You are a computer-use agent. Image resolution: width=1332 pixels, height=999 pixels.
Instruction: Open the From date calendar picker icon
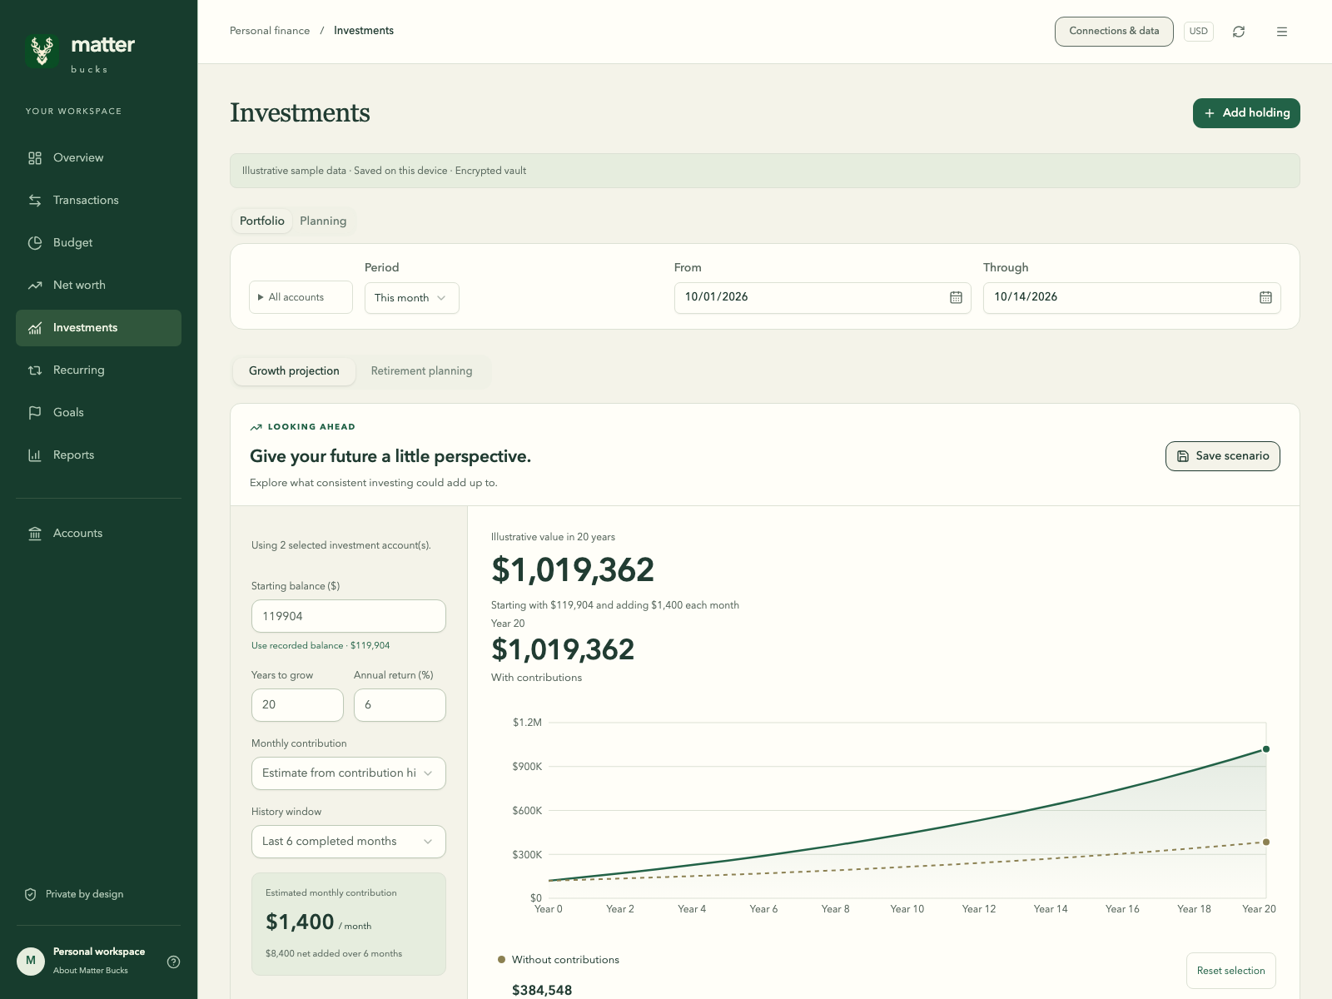[x=956, y=298]
